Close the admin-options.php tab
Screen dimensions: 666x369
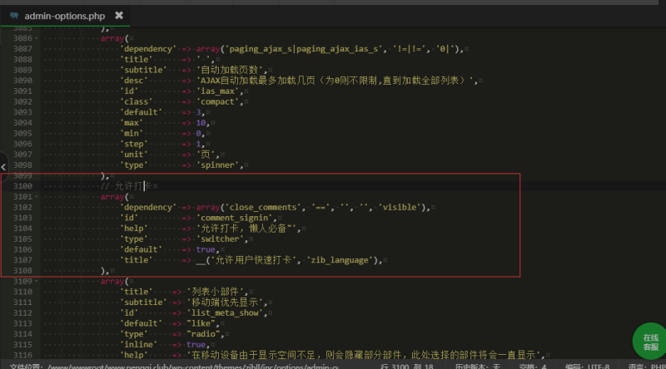(119, 15)
